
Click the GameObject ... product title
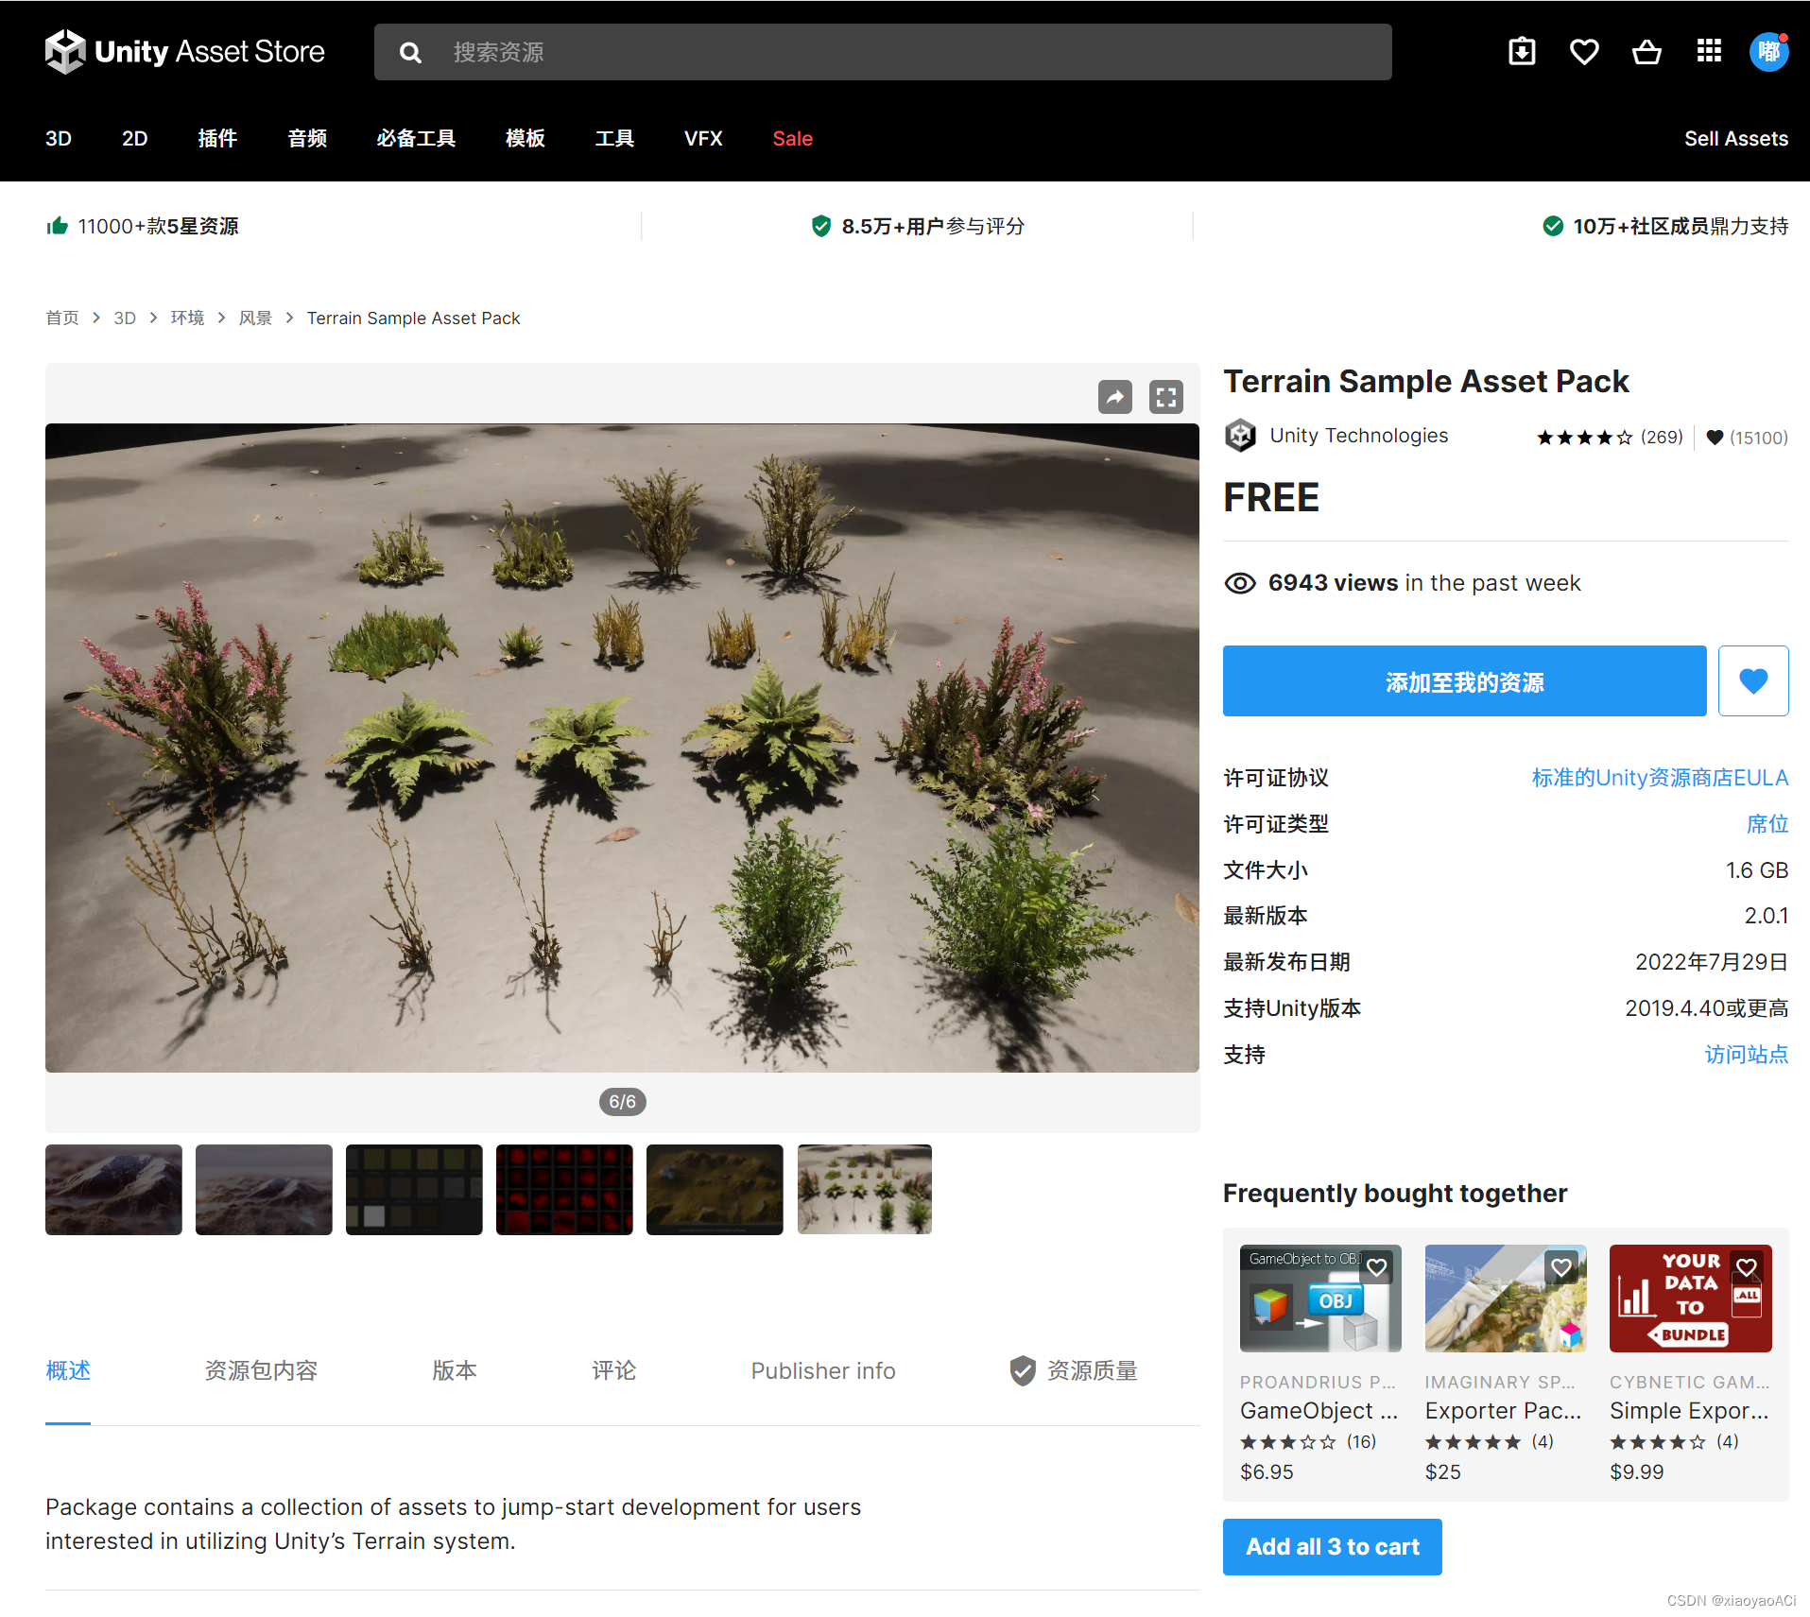tap(1319, 1411)
